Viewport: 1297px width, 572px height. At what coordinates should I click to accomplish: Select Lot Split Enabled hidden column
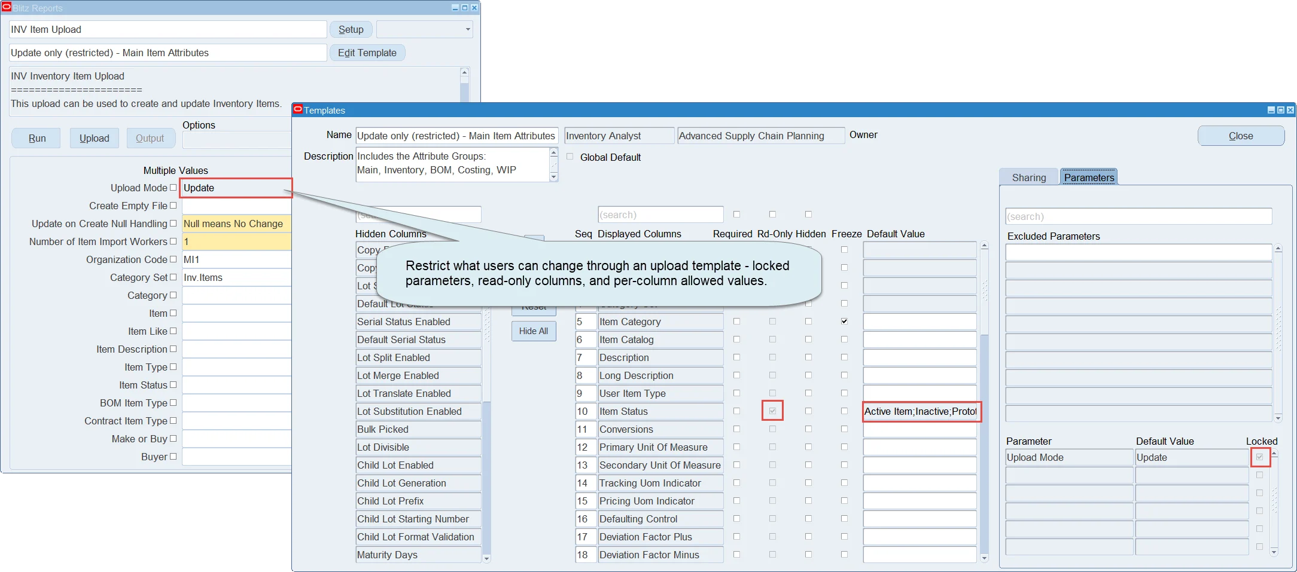point(418,357)
